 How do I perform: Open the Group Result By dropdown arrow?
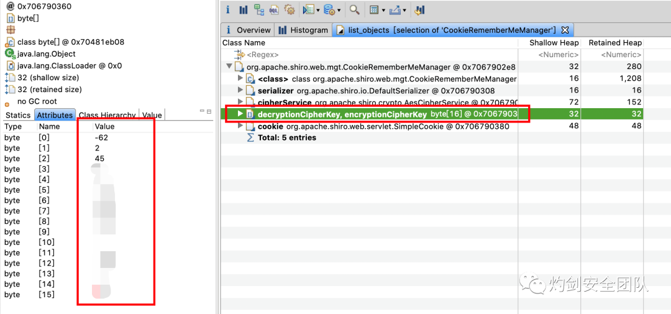pos(384,10)
